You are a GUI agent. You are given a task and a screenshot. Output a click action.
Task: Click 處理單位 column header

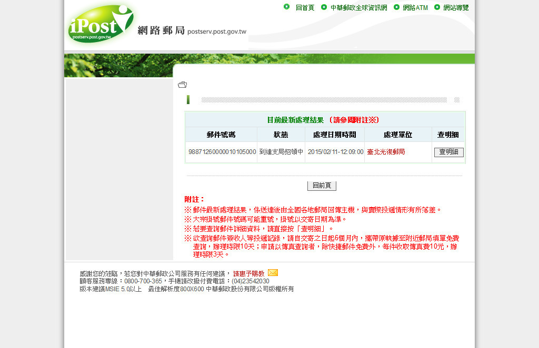click(398, 135)
